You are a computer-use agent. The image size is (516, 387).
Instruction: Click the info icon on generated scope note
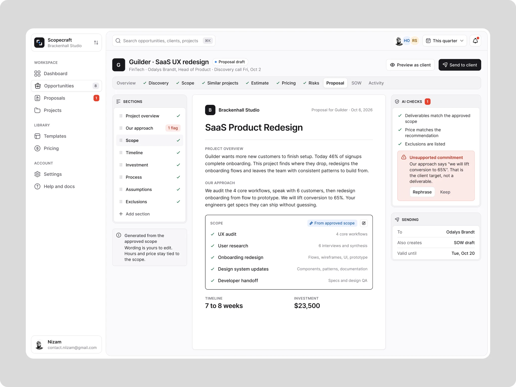tap(119, 235)
